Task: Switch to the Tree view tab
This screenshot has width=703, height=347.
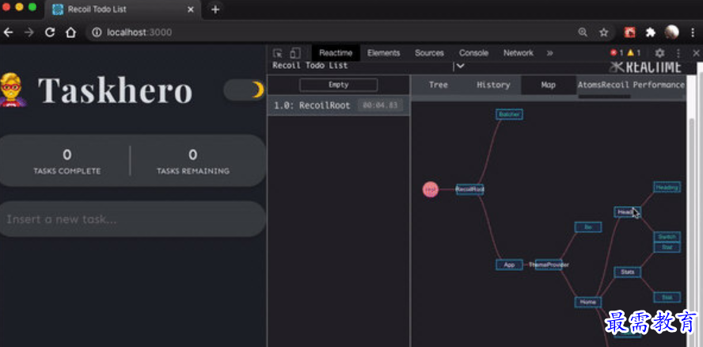Action: coord(438,85)
